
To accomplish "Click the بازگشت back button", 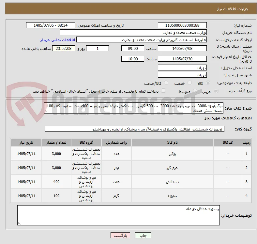I will (x=120, y=235).
